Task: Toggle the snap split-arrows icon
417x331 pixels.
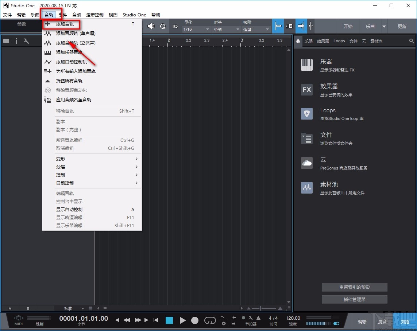Action: (310, 26)
